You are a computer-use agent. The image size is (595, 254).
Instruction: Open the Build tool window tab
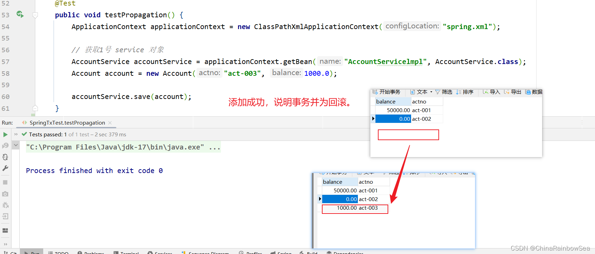click(x=308, y=252)
